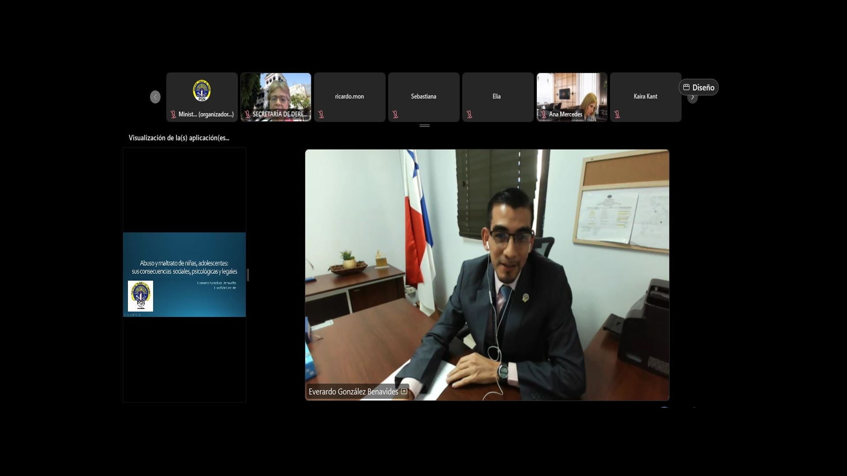Click muted mic icon on Kaira Kant tile
847x476 pixels.
point(617,115)
